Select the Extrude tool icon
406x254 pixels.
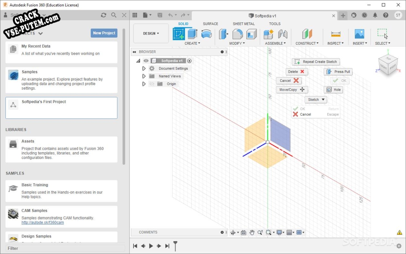192,34
